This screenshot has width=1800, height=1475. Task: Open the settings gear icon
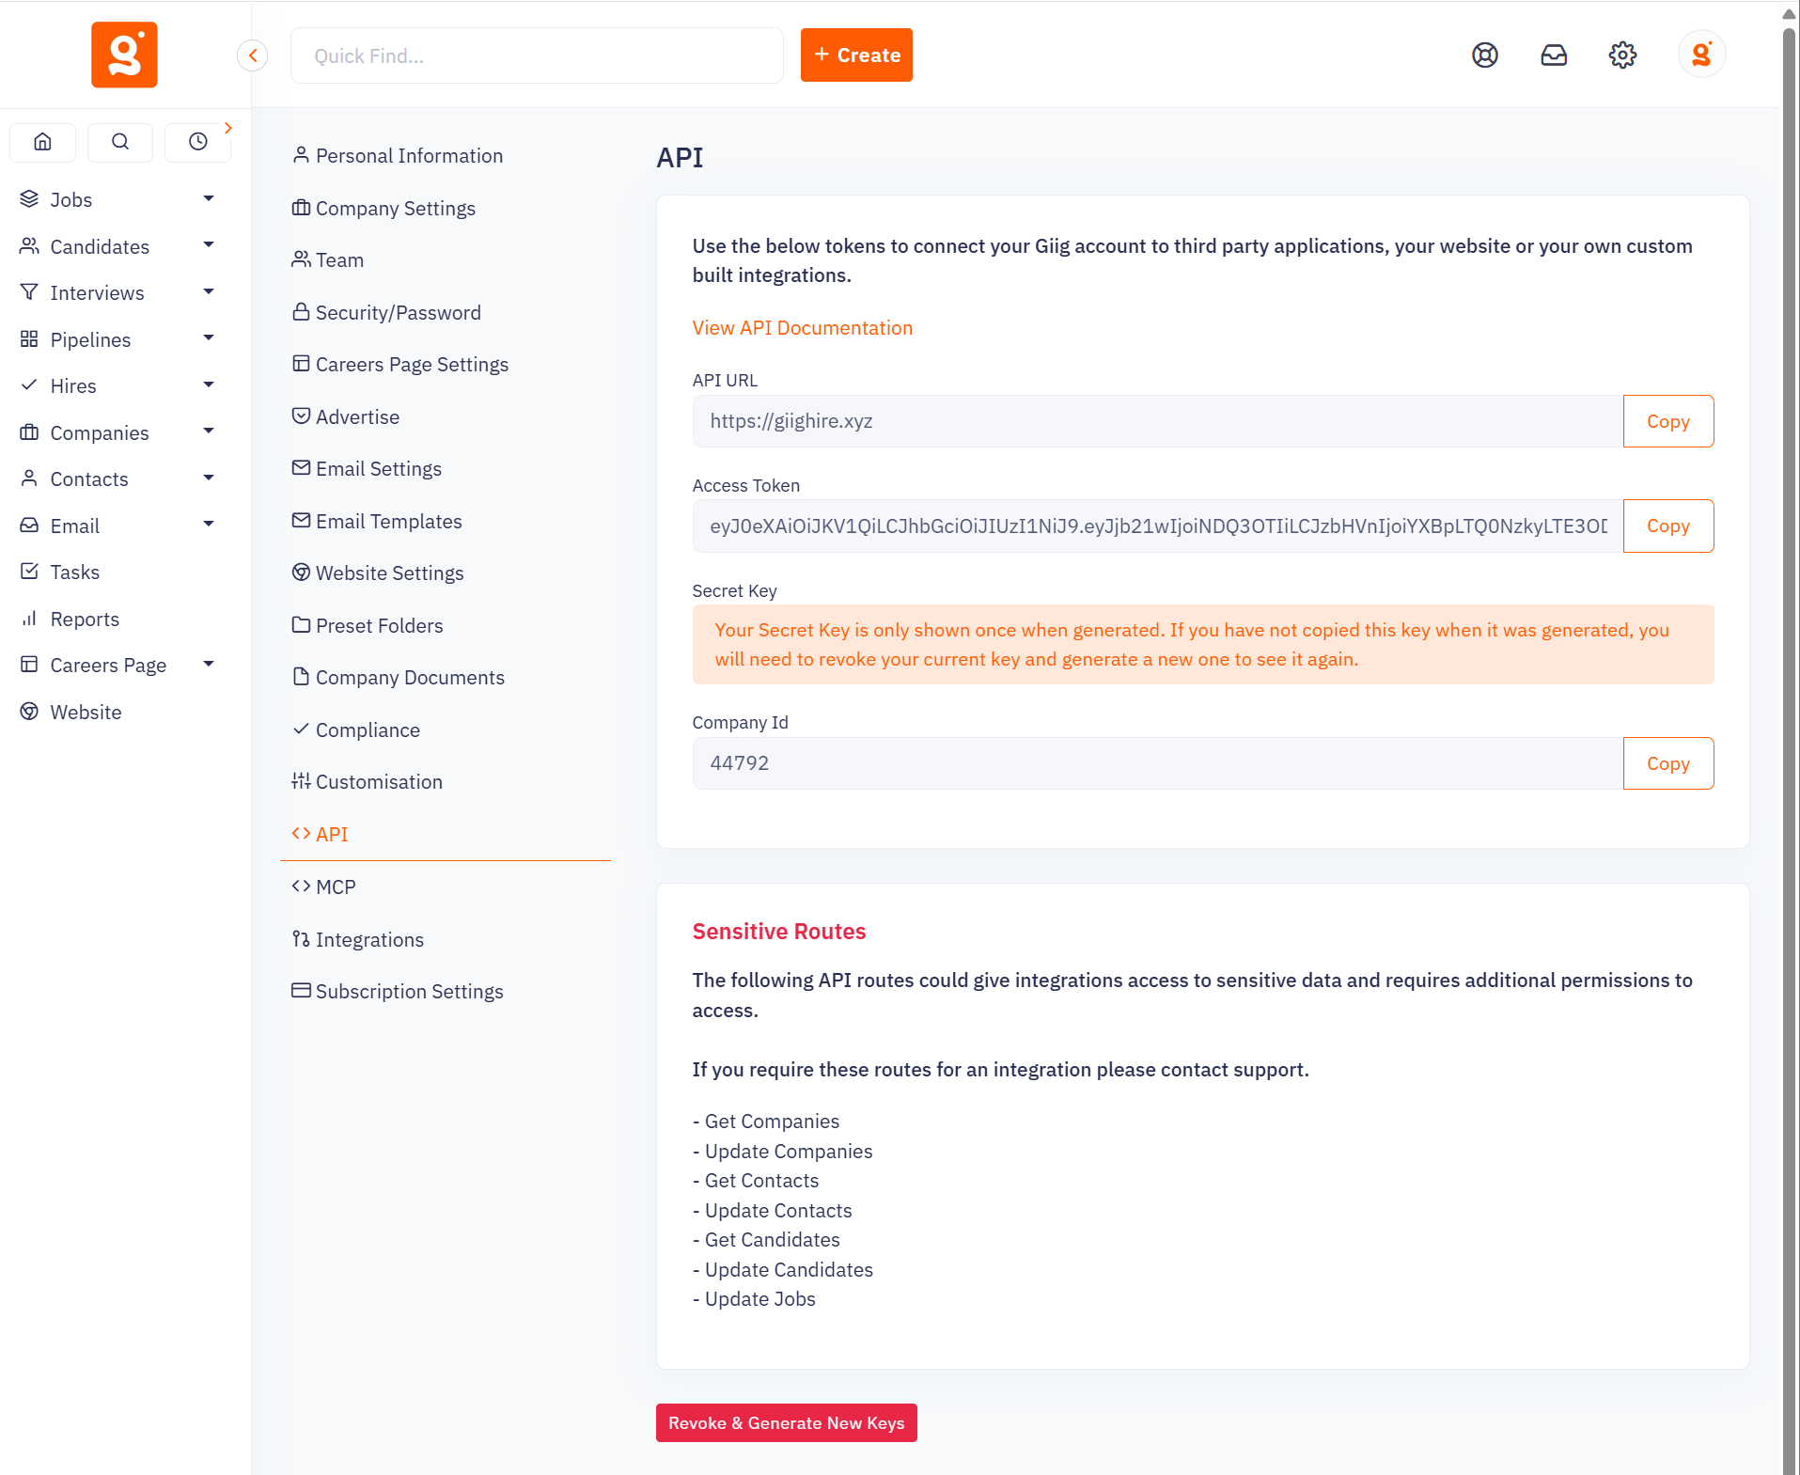(1622, 55)
